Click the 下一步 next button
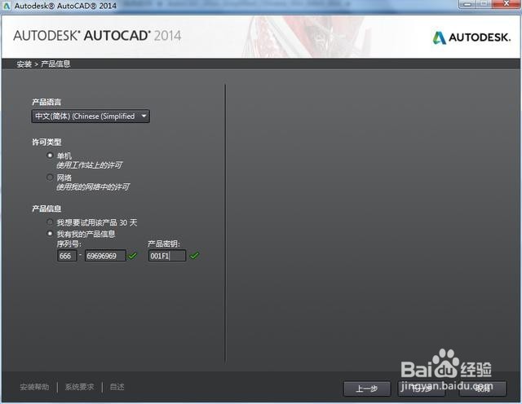The height and width of the screenshot is (404, 522). coord(422,389)
